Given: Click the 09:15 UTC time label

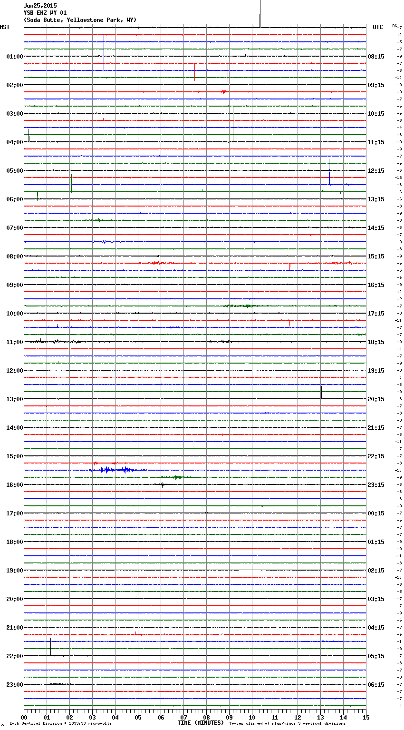Looking at the screenshot, I should 376,85.
